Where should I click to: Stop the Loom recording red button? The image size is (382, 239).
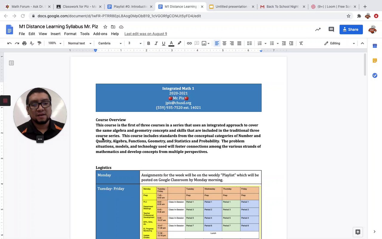pyautogui.click(x=5, y=101)
